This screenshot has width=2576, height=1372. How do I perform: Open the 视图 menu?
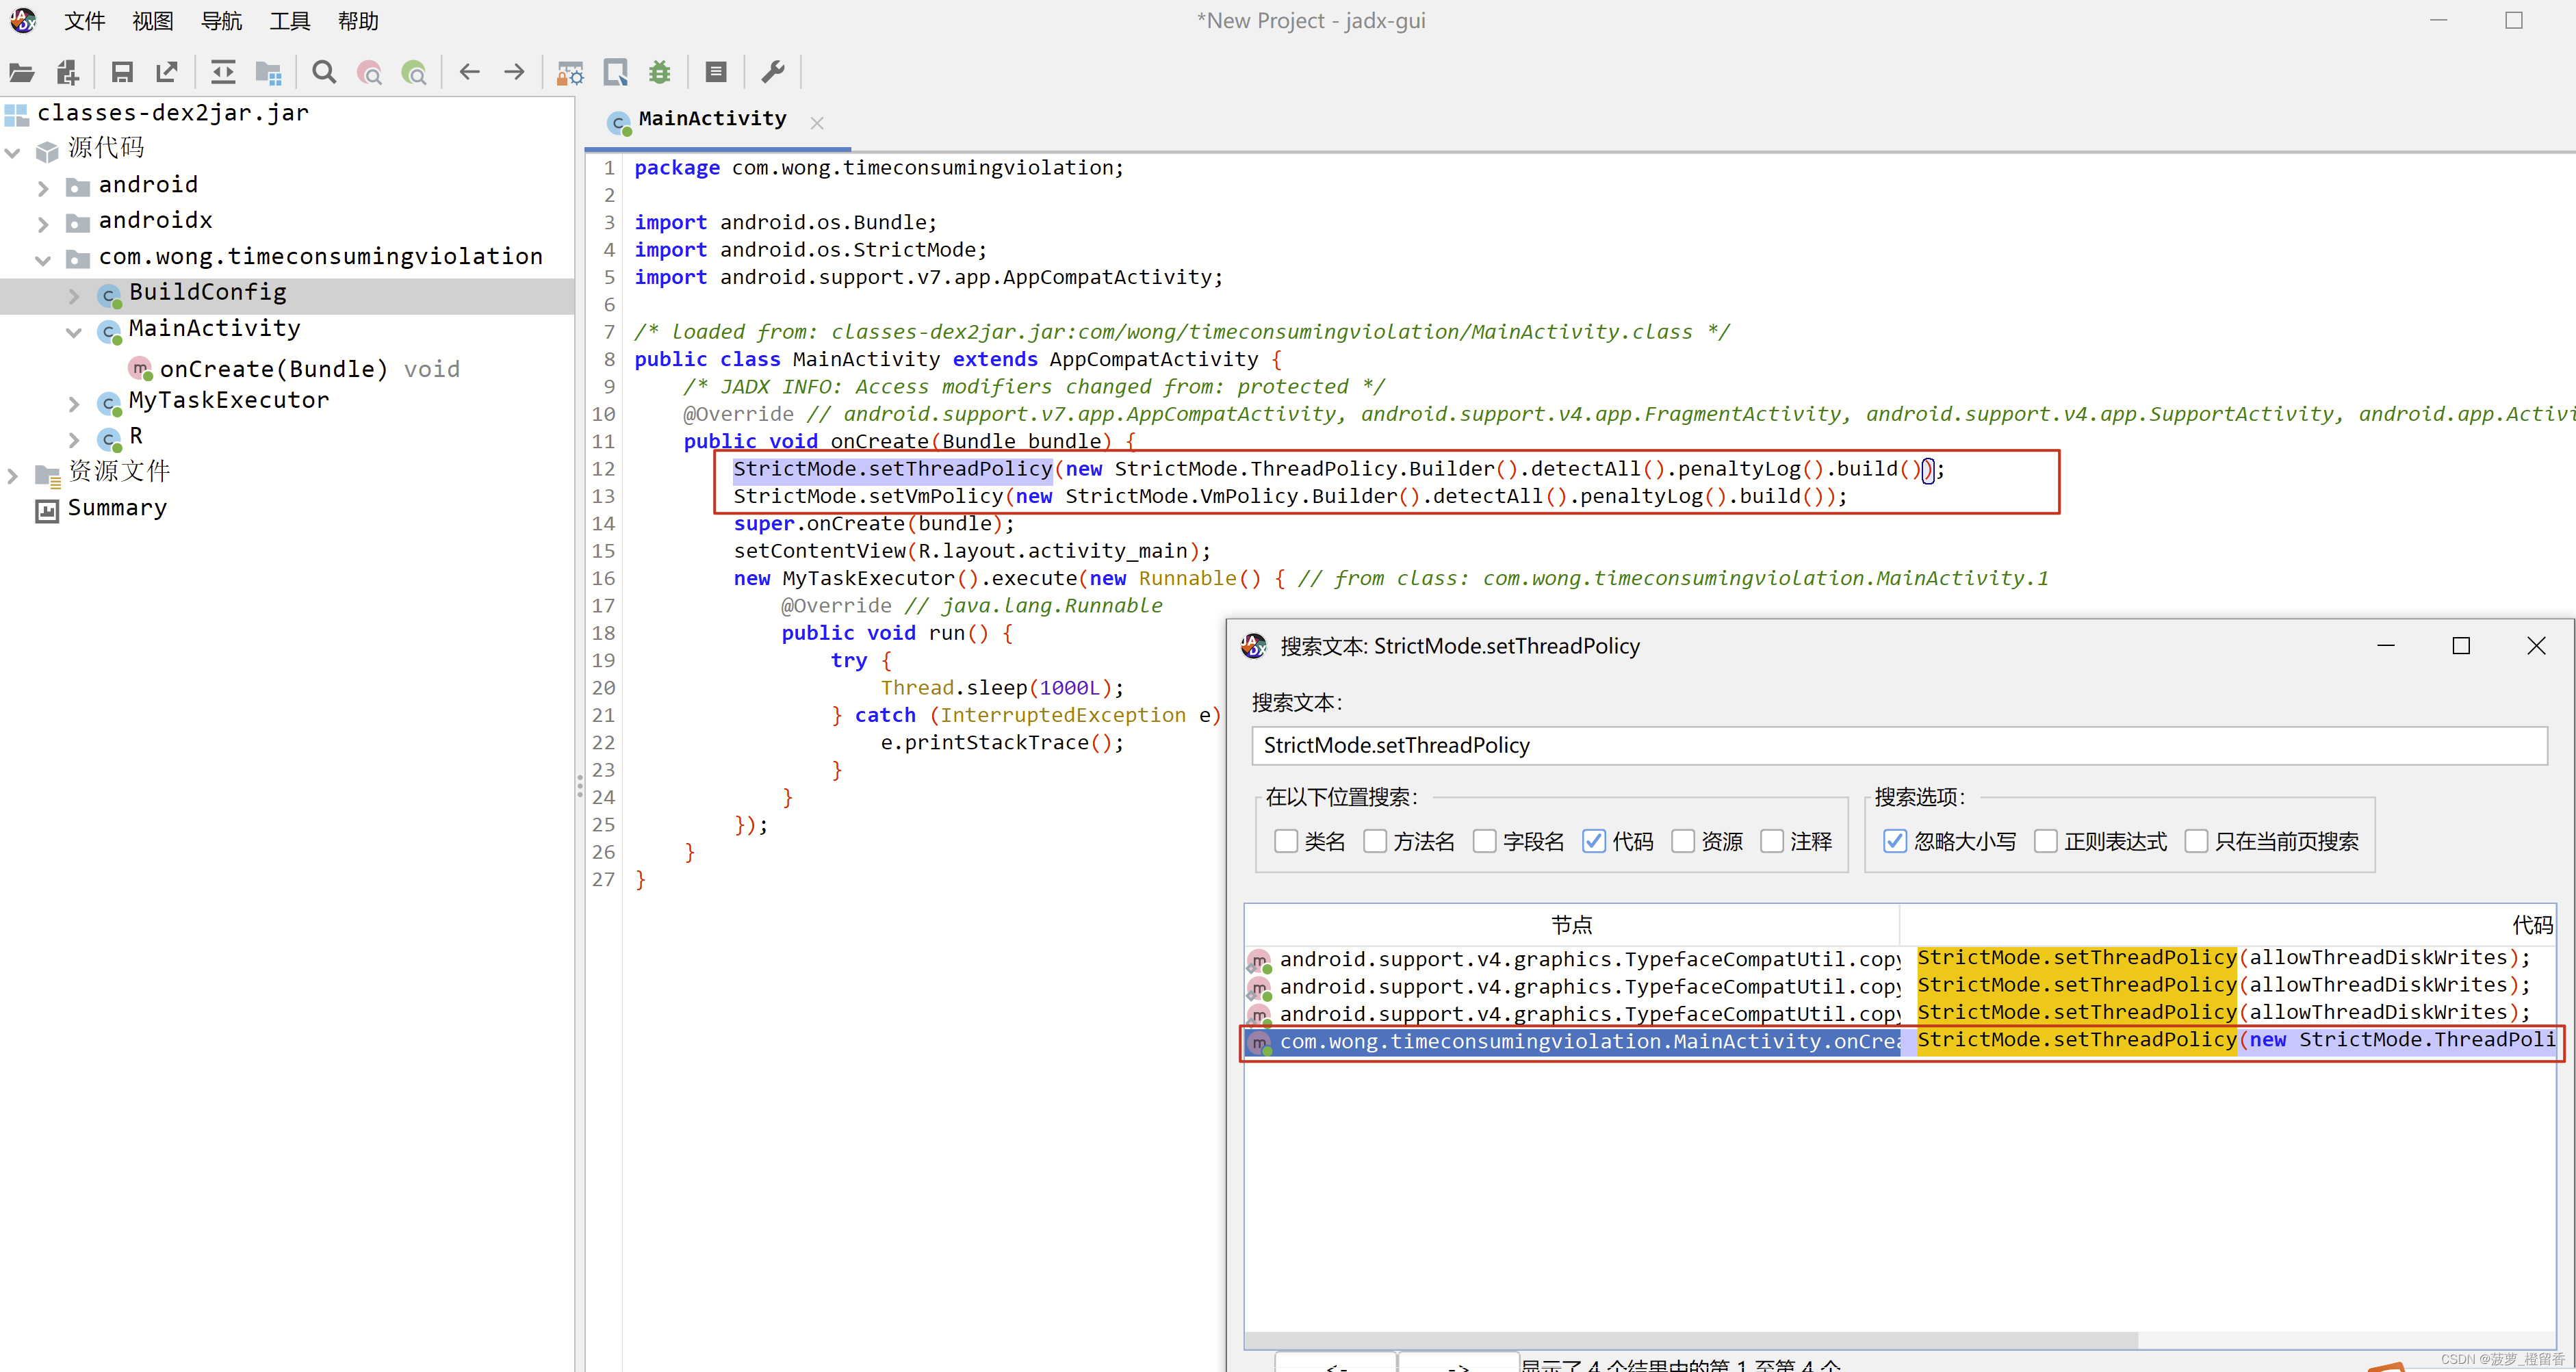[153, 21]
